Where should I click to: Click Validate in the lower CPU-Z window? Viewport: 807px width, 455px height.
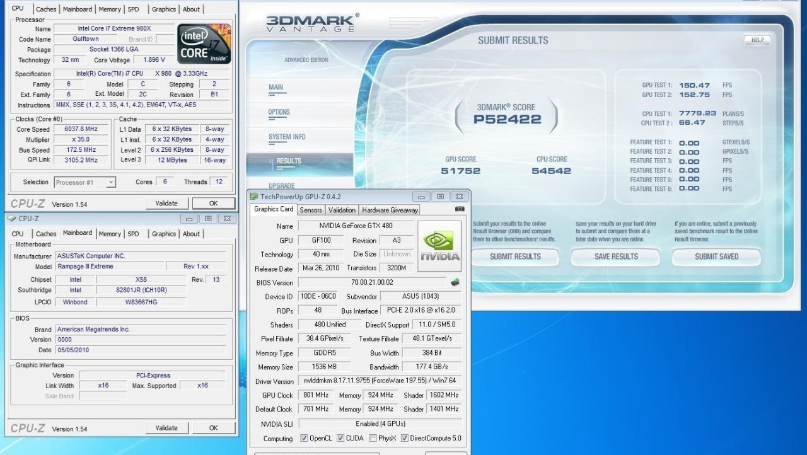coord(166,428)
